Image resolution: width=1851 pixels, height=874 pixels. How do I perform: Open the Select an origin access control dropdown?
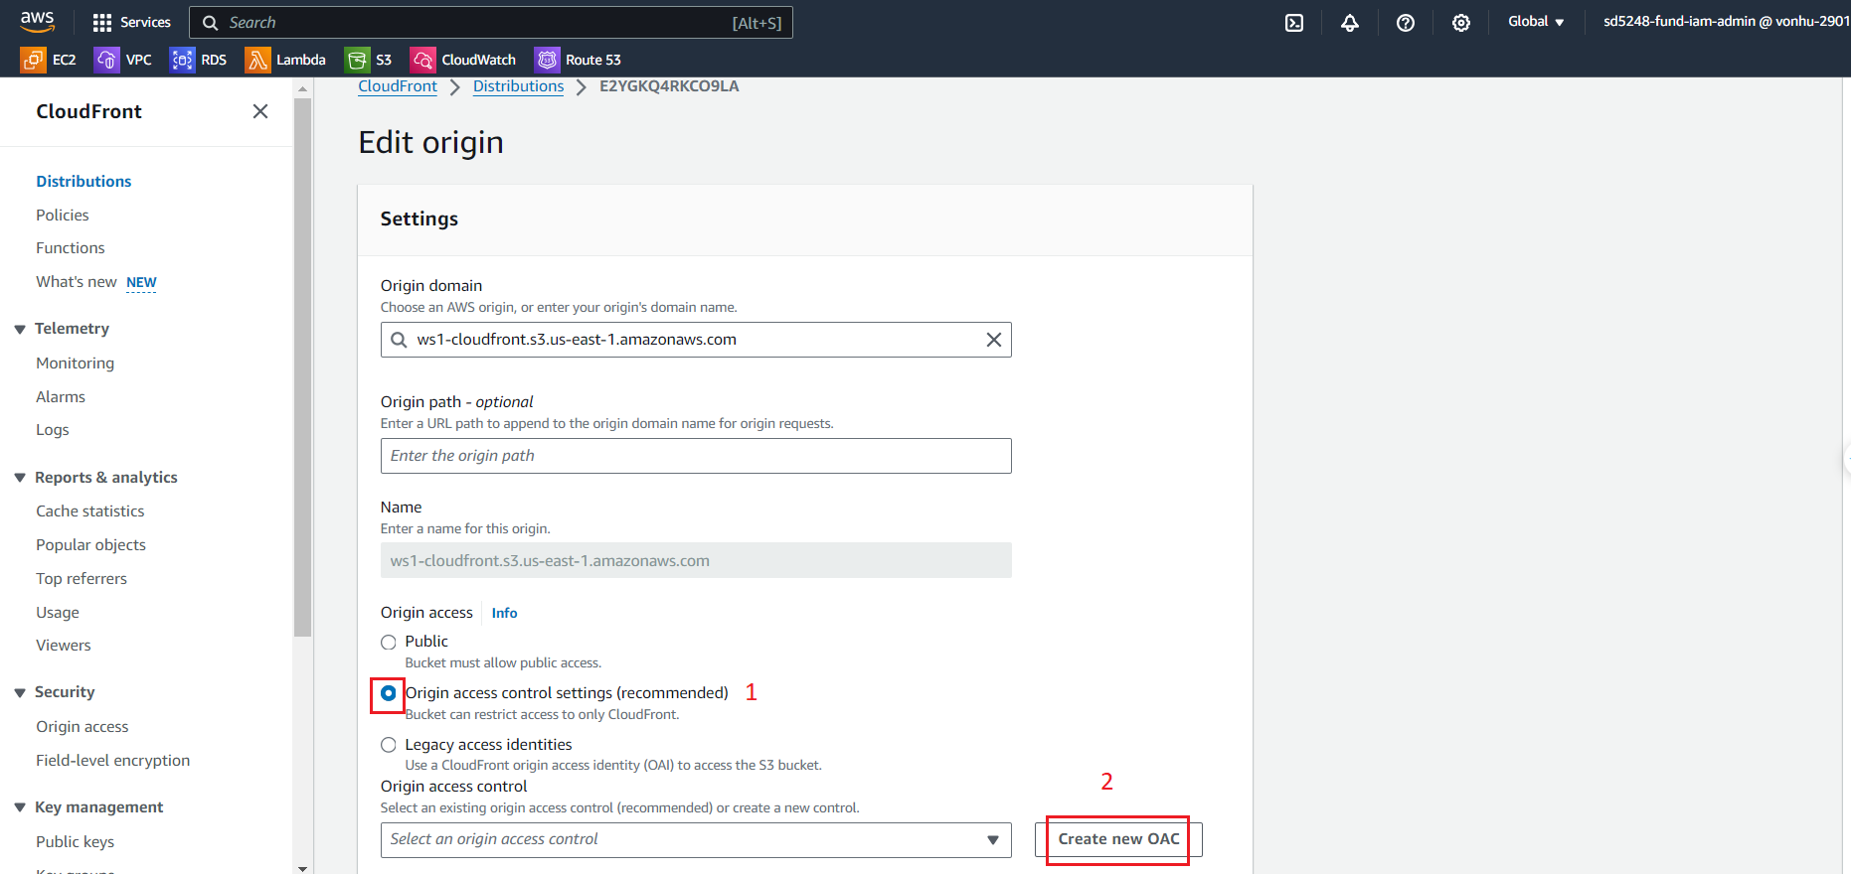695,840
